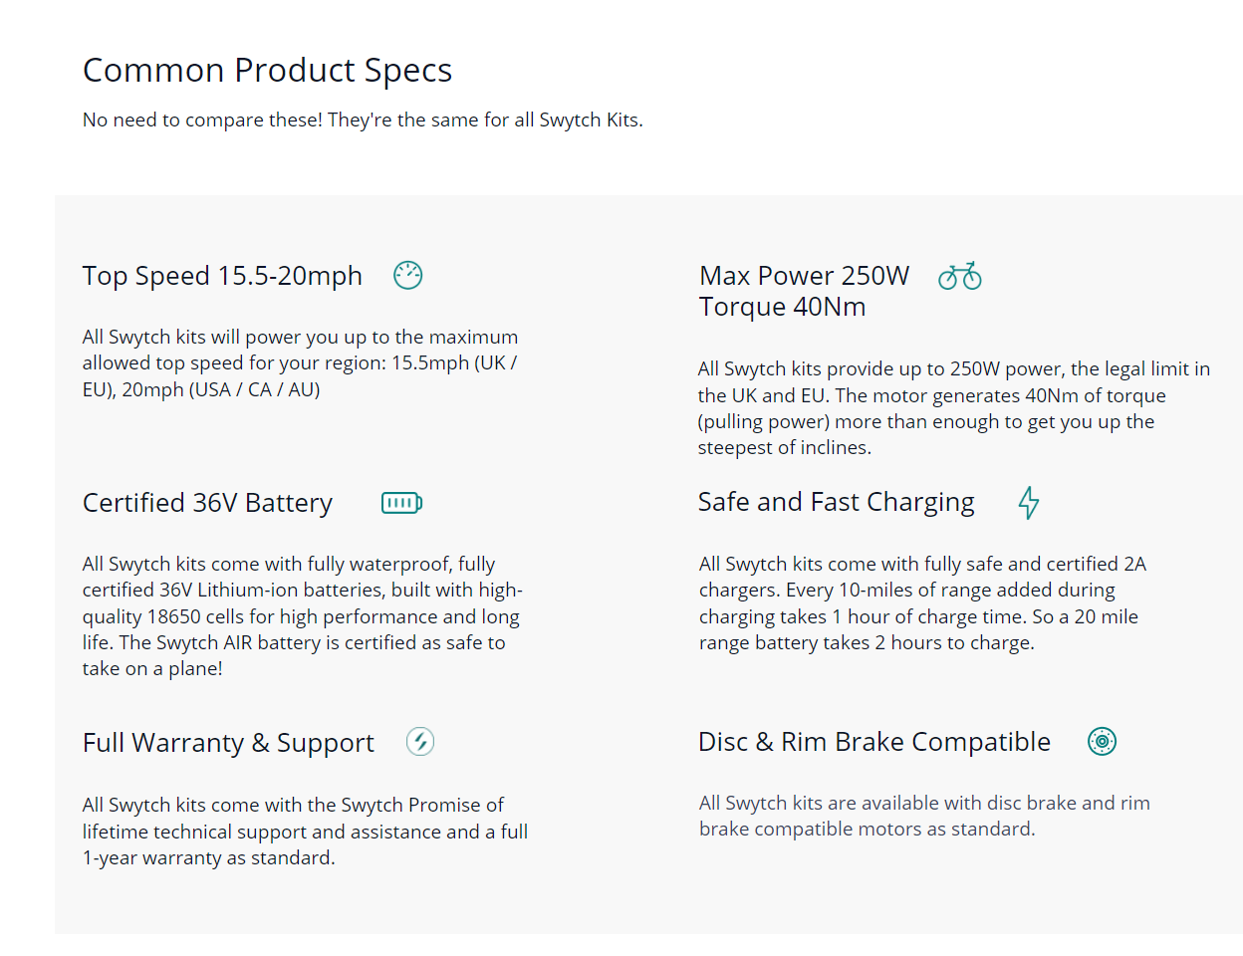Click the paragraph about certified 2A chargers

921,603
